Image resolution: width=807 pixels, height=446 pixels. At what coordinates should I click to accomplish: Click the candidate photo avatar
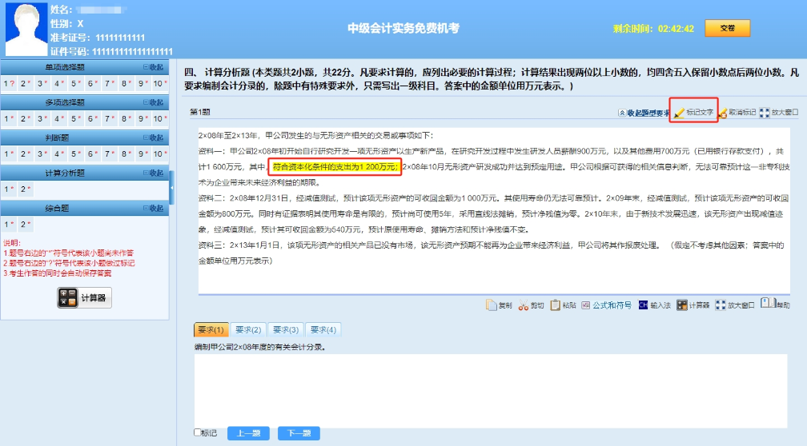[26, 30]
